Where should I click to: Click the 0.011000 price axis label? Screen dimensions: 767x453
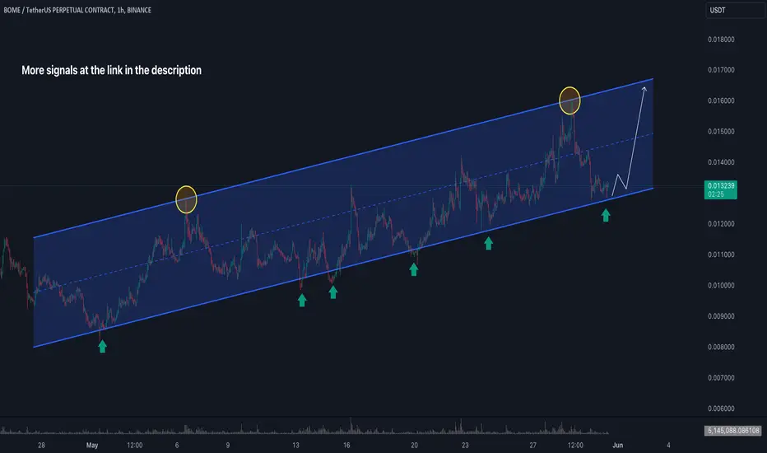[721, 255]
